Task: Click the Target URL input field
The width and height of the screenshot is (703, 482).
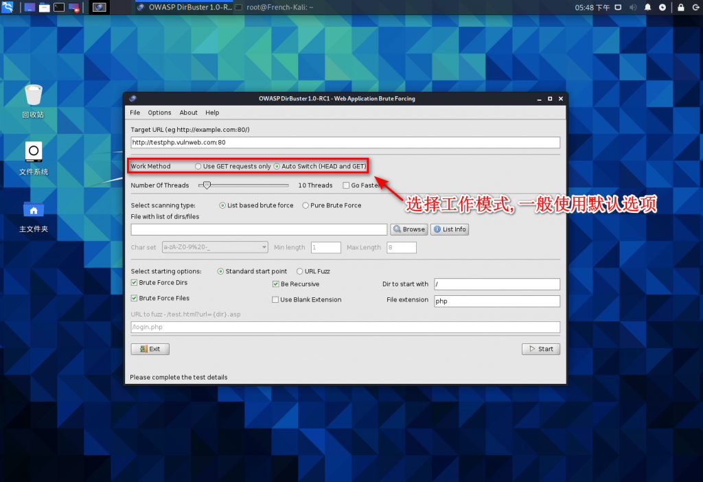Action: (x=345, y=143)
